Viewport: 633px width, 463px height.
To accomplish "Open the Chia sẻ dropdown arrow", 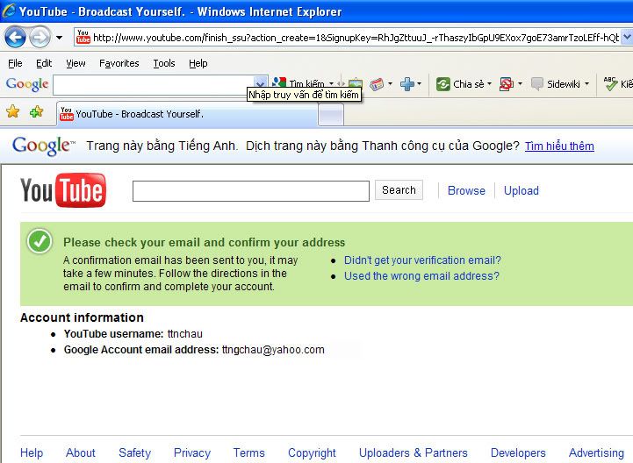I will click(x=489, y=84).
